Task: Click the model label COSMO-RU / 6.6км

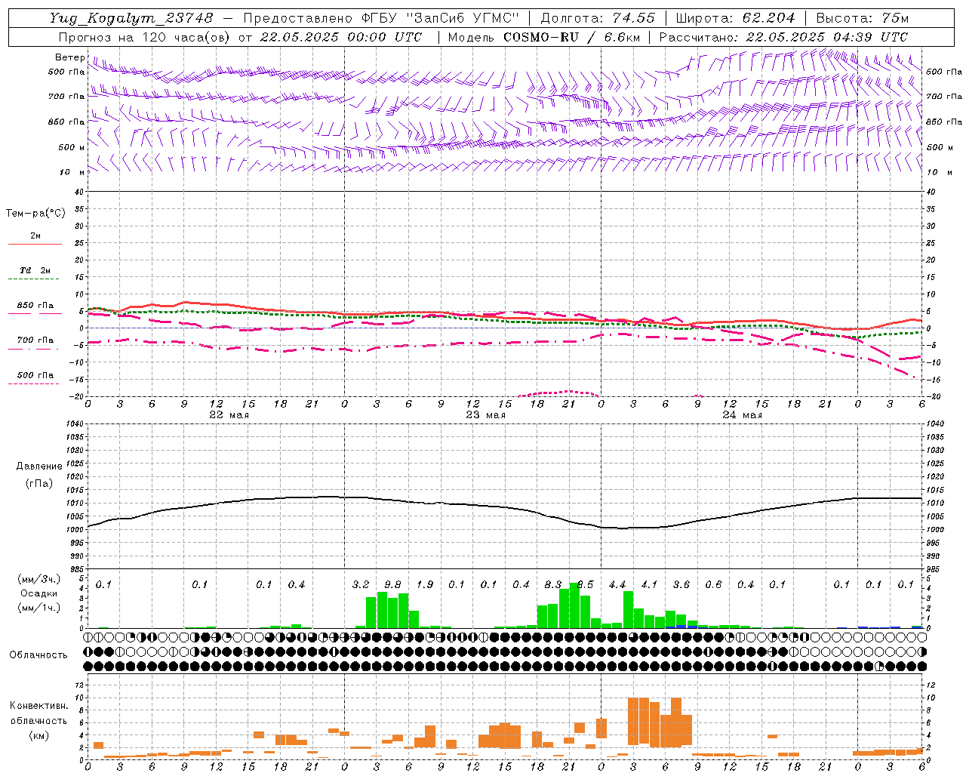Action: click(x=573, y=37)
